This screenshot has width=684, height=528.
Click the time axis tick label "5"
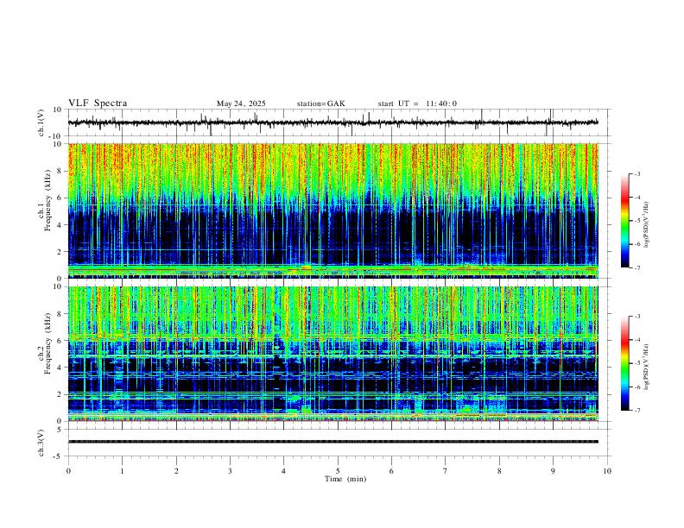[x=338, y=471]
